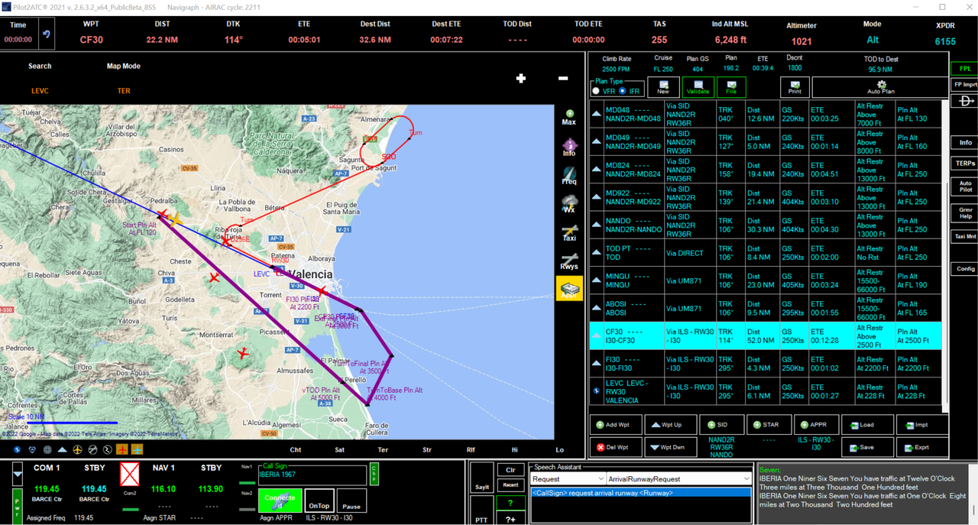Click the down arrow above Pwr button

click(18, 475)
